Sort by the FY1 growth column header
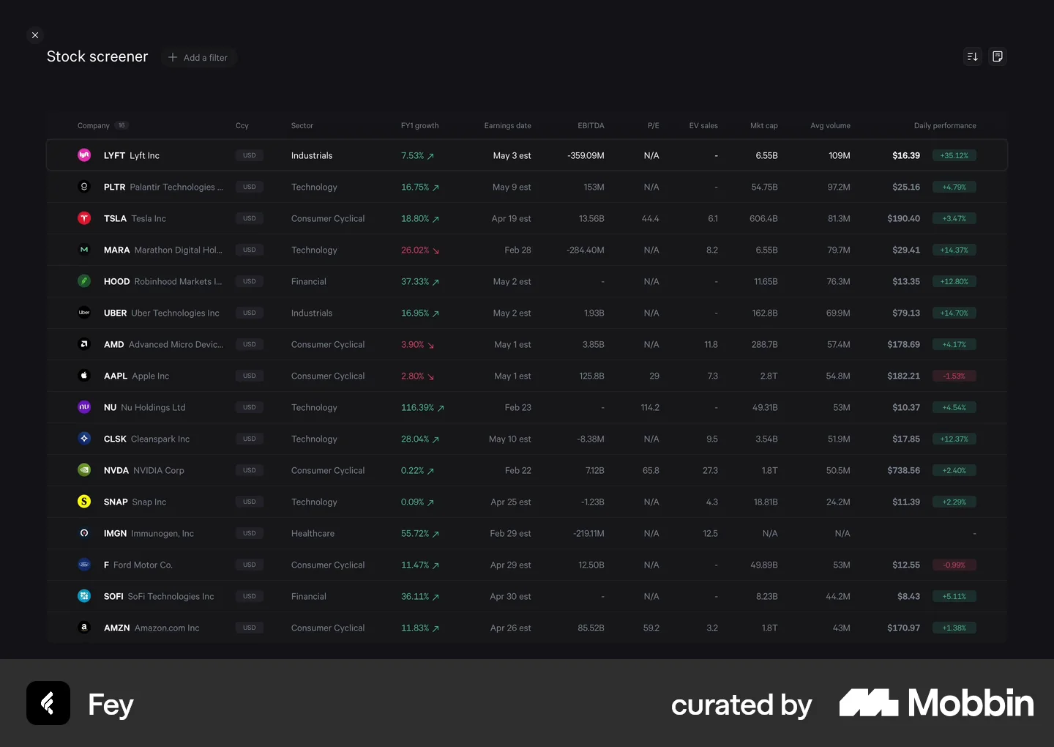 click(419, 126)
